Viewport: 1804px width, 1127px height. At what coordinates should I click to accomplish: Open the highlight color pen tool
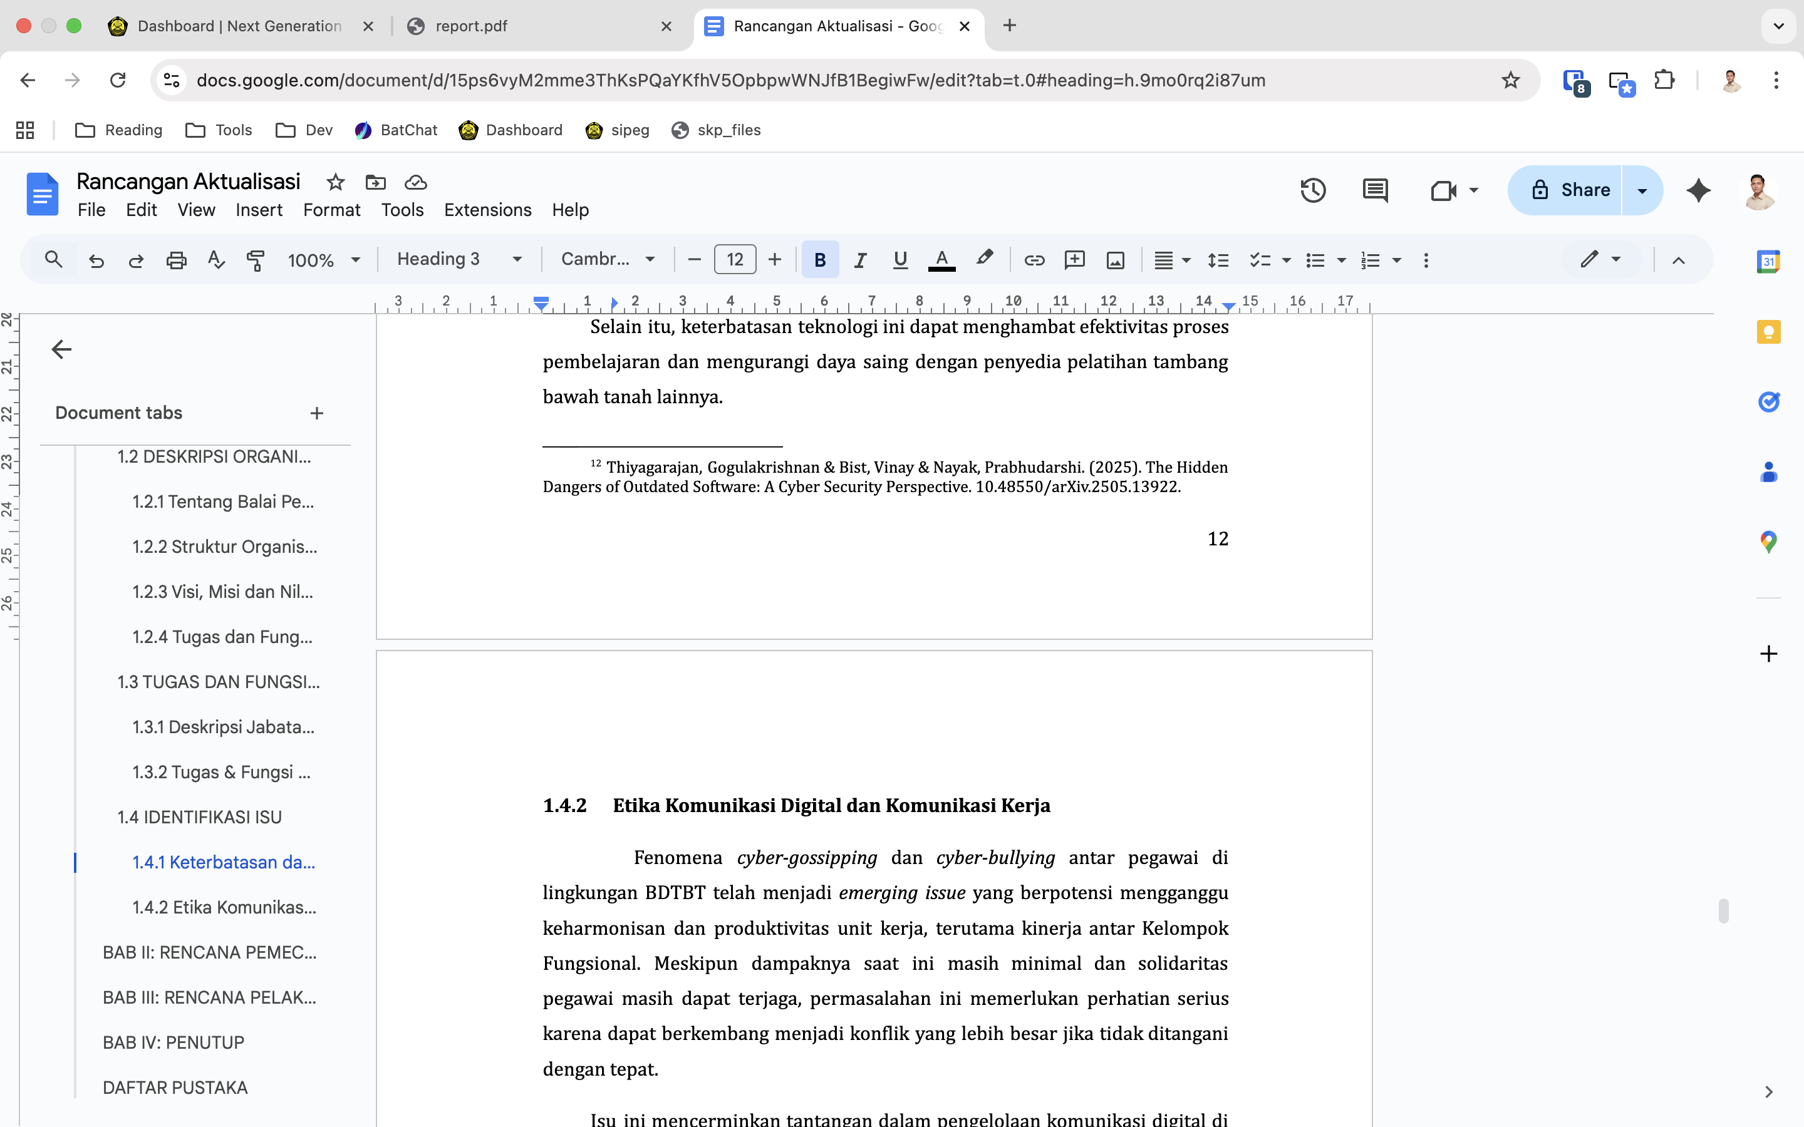[985, 259]
